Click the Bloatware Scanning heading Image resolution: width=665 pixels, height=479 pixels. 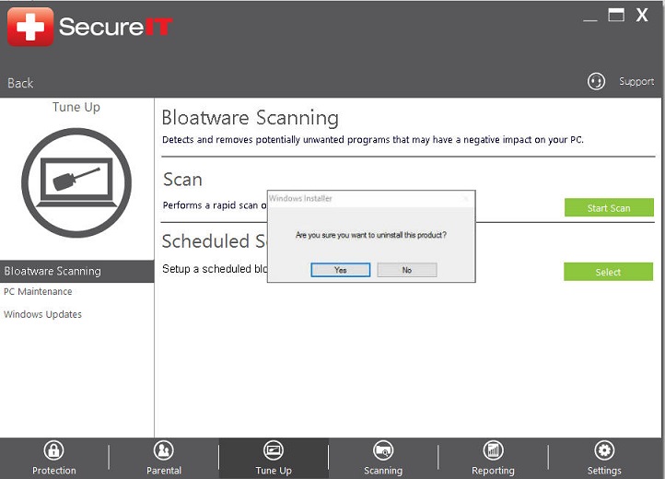click(x=251, y=118)
